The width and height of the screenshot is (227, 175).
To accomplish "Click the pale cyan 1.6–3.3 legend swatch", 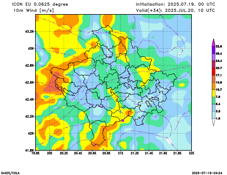I will [213, 115].
